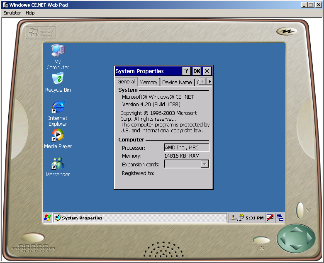Click the D-pad up arrow
The height and width of the screenshot is (263, 324).
(x=296, y=229)
